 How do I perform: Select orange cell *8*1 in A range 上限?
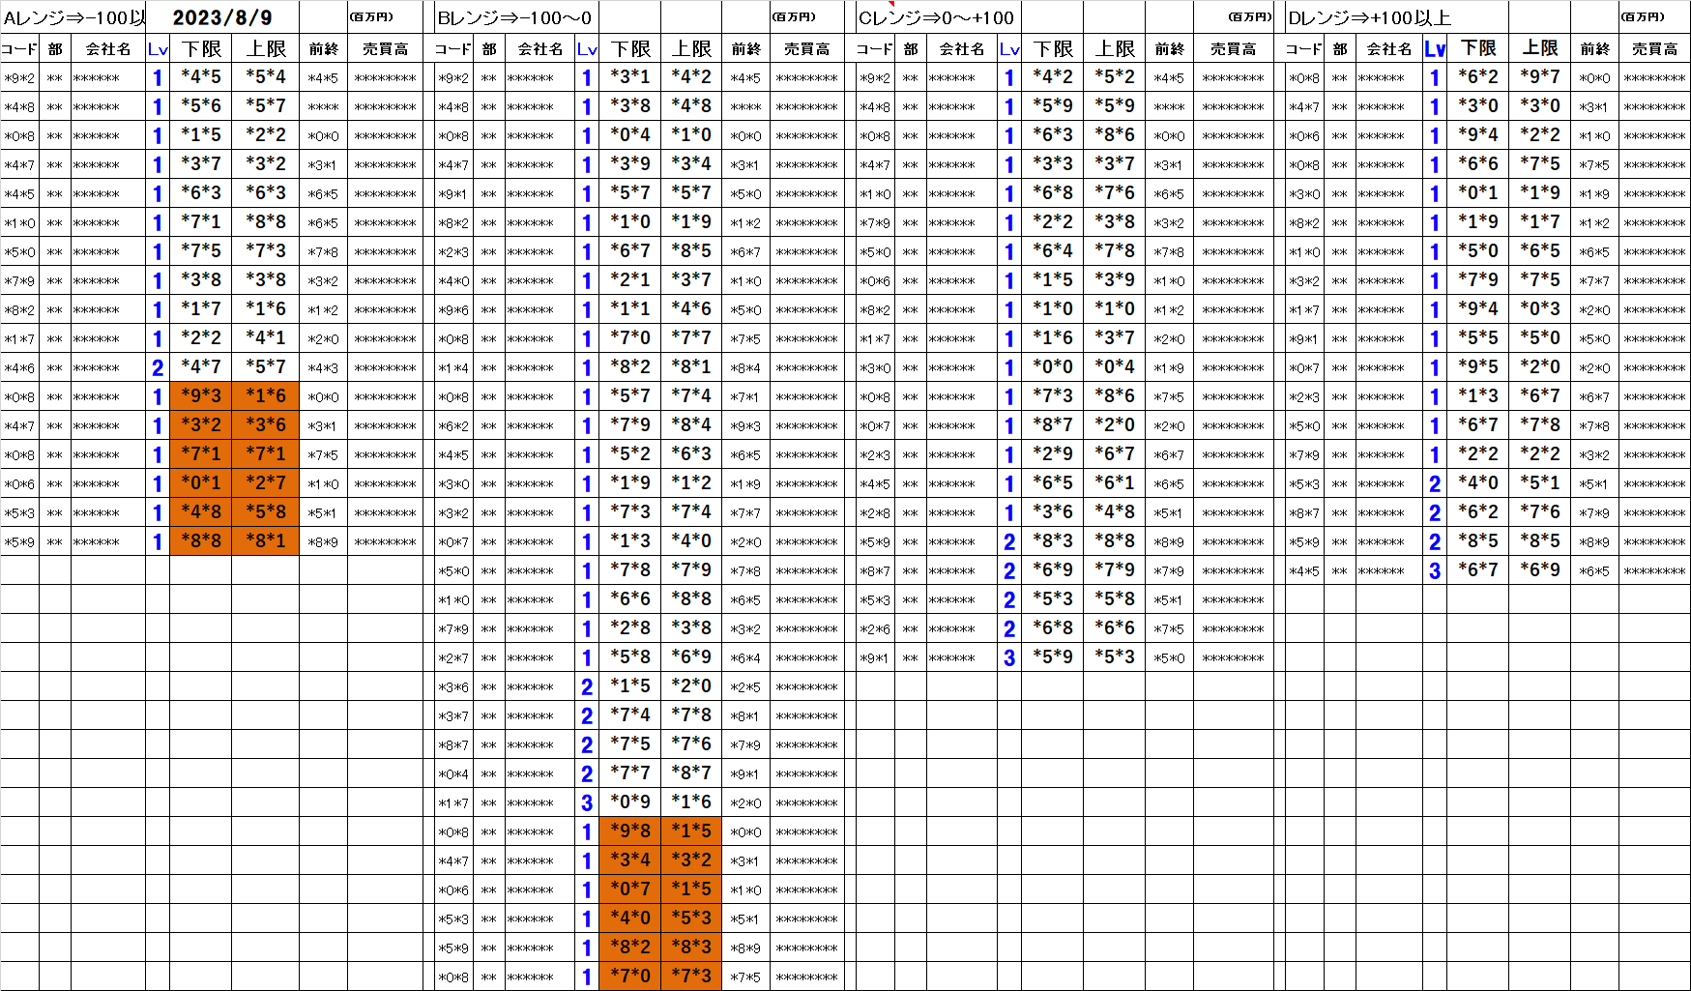point(266,541)
